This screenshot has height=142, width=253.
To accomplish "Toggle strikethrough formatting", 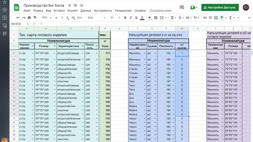I will pos(136,18).
